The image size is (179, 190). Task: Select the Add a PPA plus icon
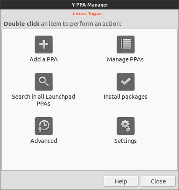tap(44, 44)
